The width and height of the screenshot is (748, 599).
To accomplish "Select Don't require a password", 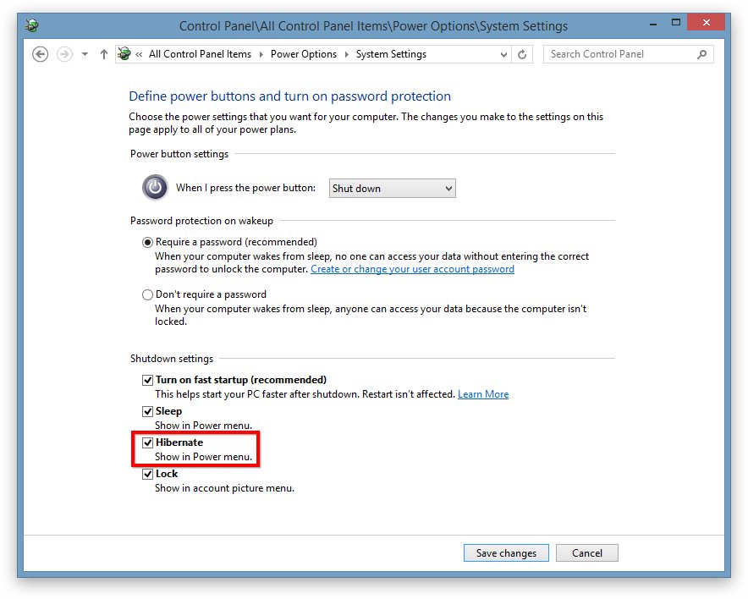I will pos(147,294).
